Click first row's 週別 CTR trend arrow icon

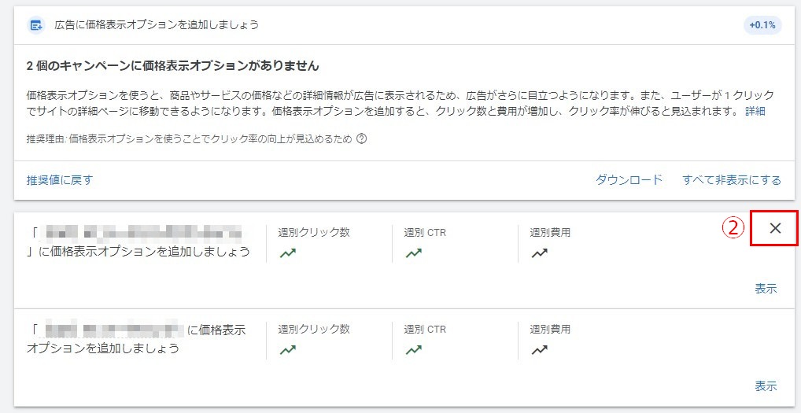click(414, 253)
